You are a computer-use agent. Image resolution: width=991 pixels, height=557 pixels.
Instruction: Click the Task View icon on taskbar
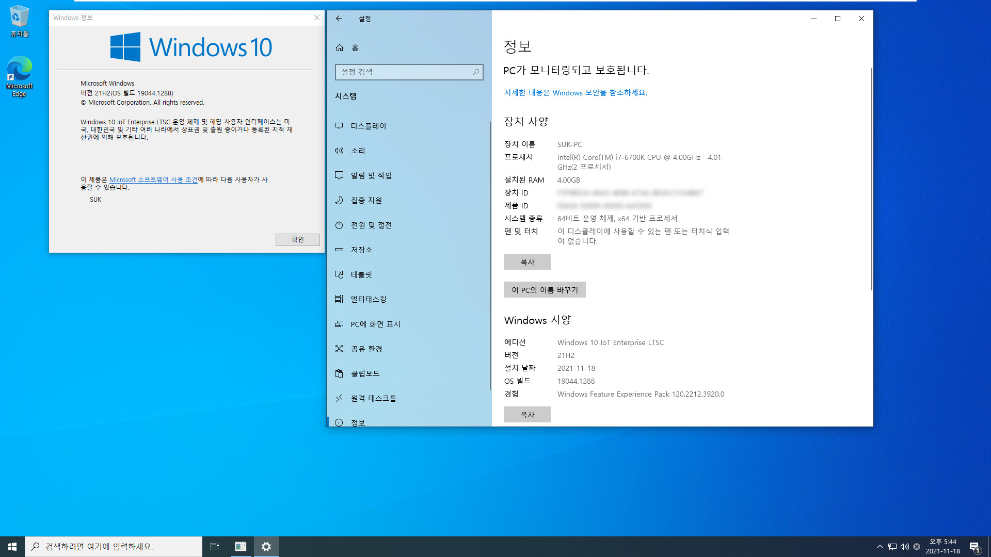click(x=215, y=546)
